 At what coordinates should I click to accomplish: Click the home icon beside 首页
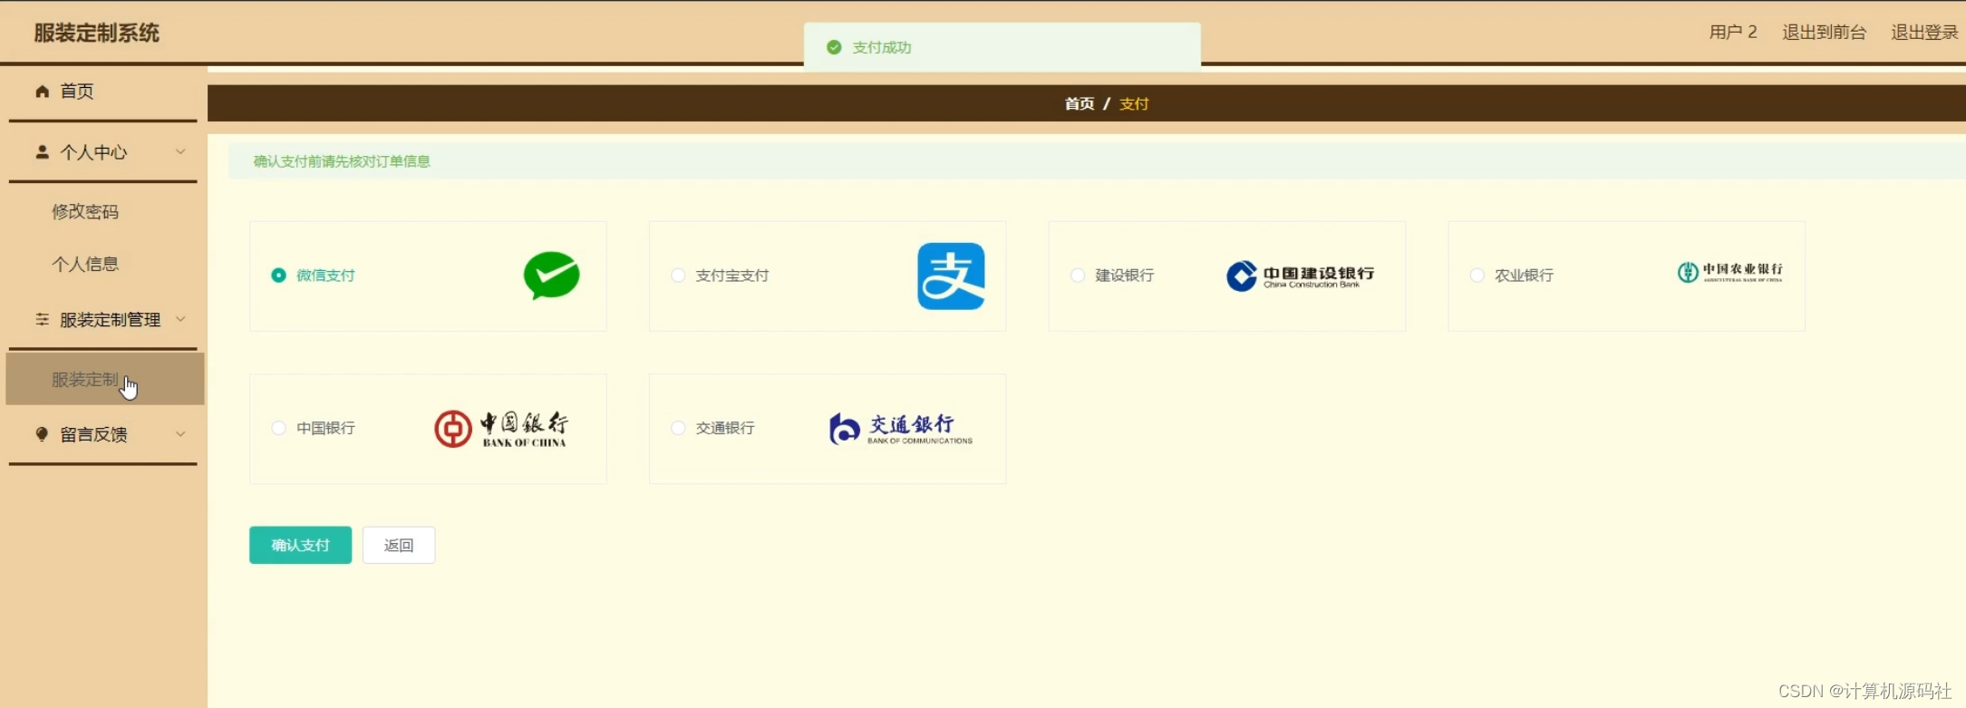pos(42,91)
